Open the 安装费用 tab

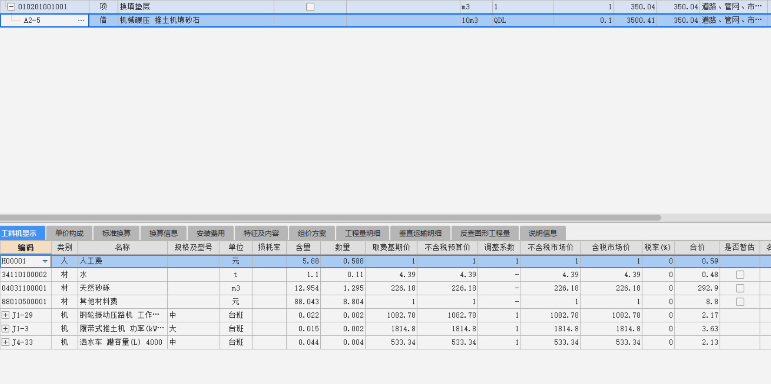pos(211,233)
